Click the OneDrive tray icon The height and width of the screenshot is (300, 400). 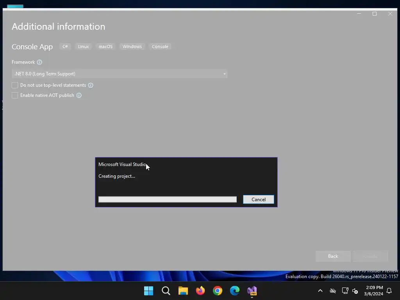[x=333, y=291]
